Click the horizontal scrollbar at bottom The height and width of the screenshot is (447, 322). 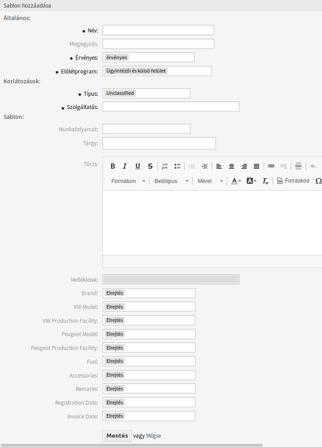131,445
